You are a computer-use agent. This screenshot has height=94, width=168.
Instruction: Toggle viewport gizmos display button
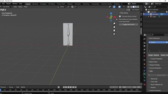(x=114, y=7)
